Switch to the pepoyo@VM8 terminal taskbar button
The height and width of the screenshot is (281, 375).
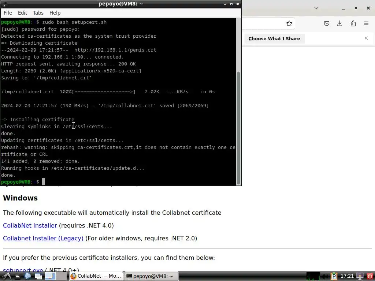(x=152, y=276)
